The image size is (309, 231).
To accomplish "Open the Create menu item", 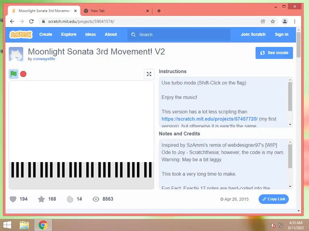I will pos(46,34).
